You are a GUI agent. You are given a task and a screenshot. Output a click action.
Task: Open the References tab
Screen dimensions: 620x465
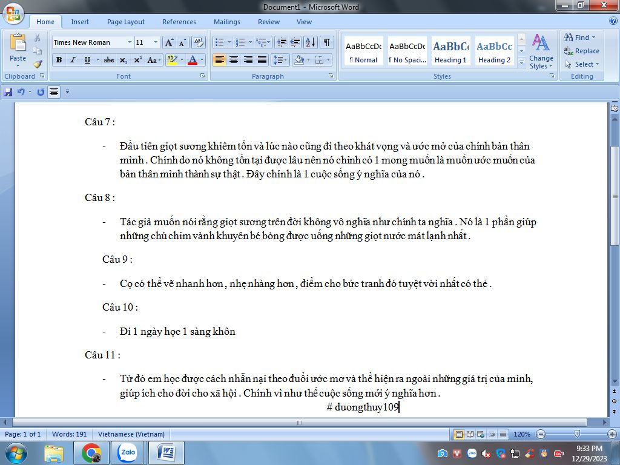coord(179,22)
